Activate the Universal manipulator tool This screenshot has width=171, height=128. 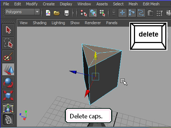tap(8, 108)
